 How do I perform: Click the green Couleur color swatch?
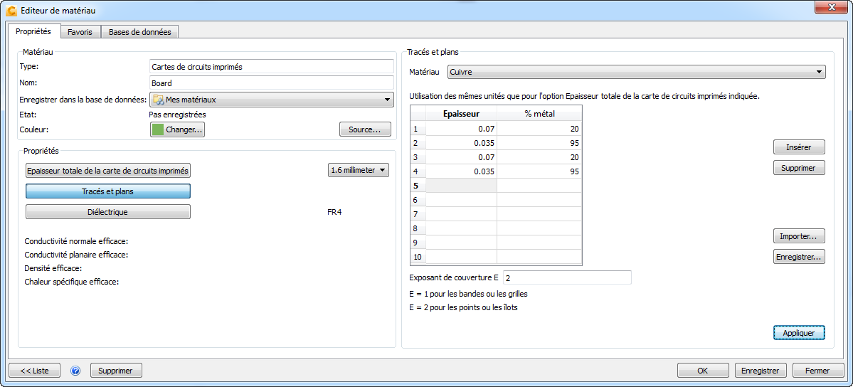(158, 129)
